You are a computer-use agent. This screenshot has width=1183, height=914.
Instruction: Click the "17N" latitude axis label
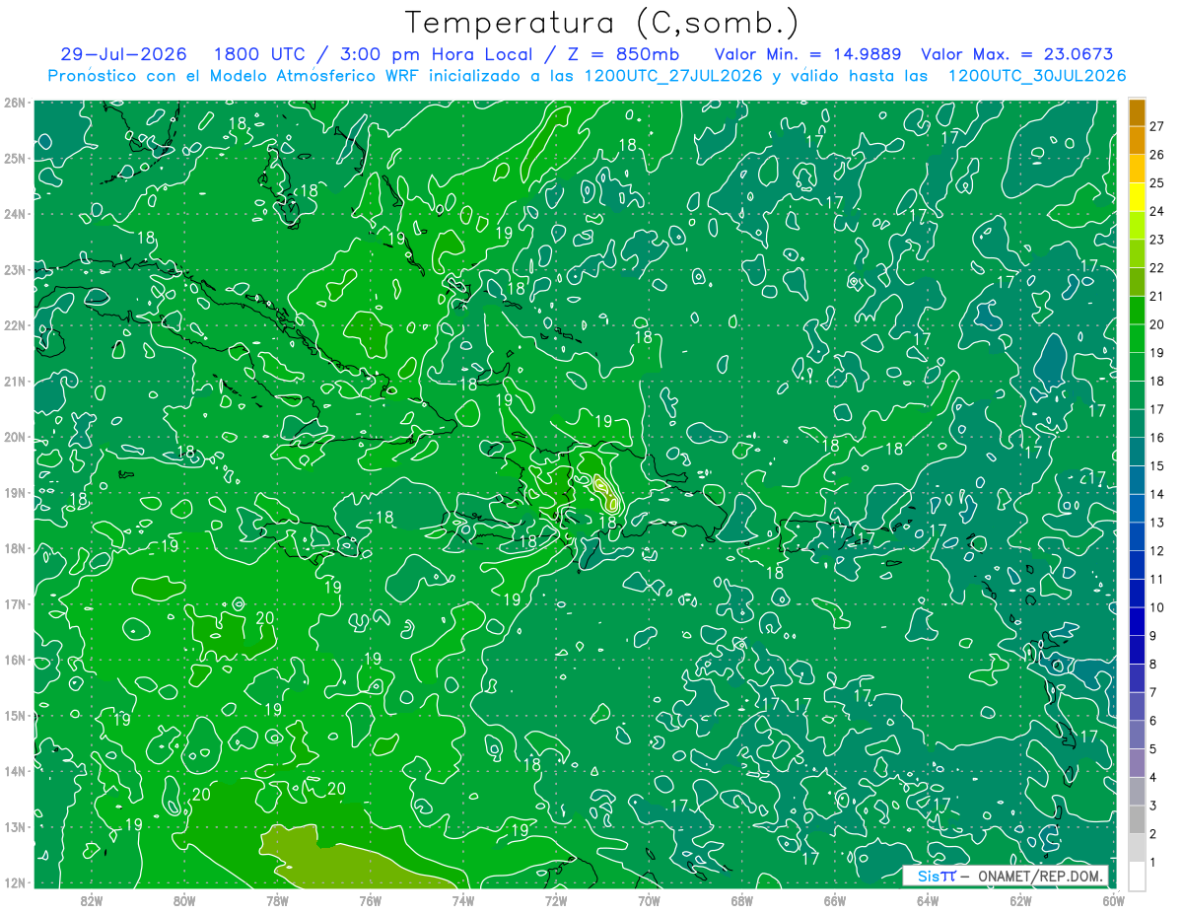point(15,604)
